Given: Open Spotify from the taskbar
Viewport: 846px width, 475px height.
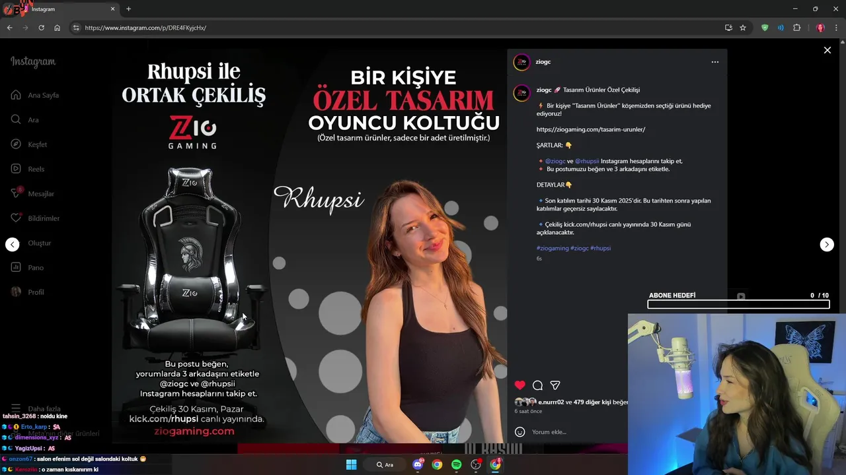Looking at the screenshot, I should pos(456,464).
